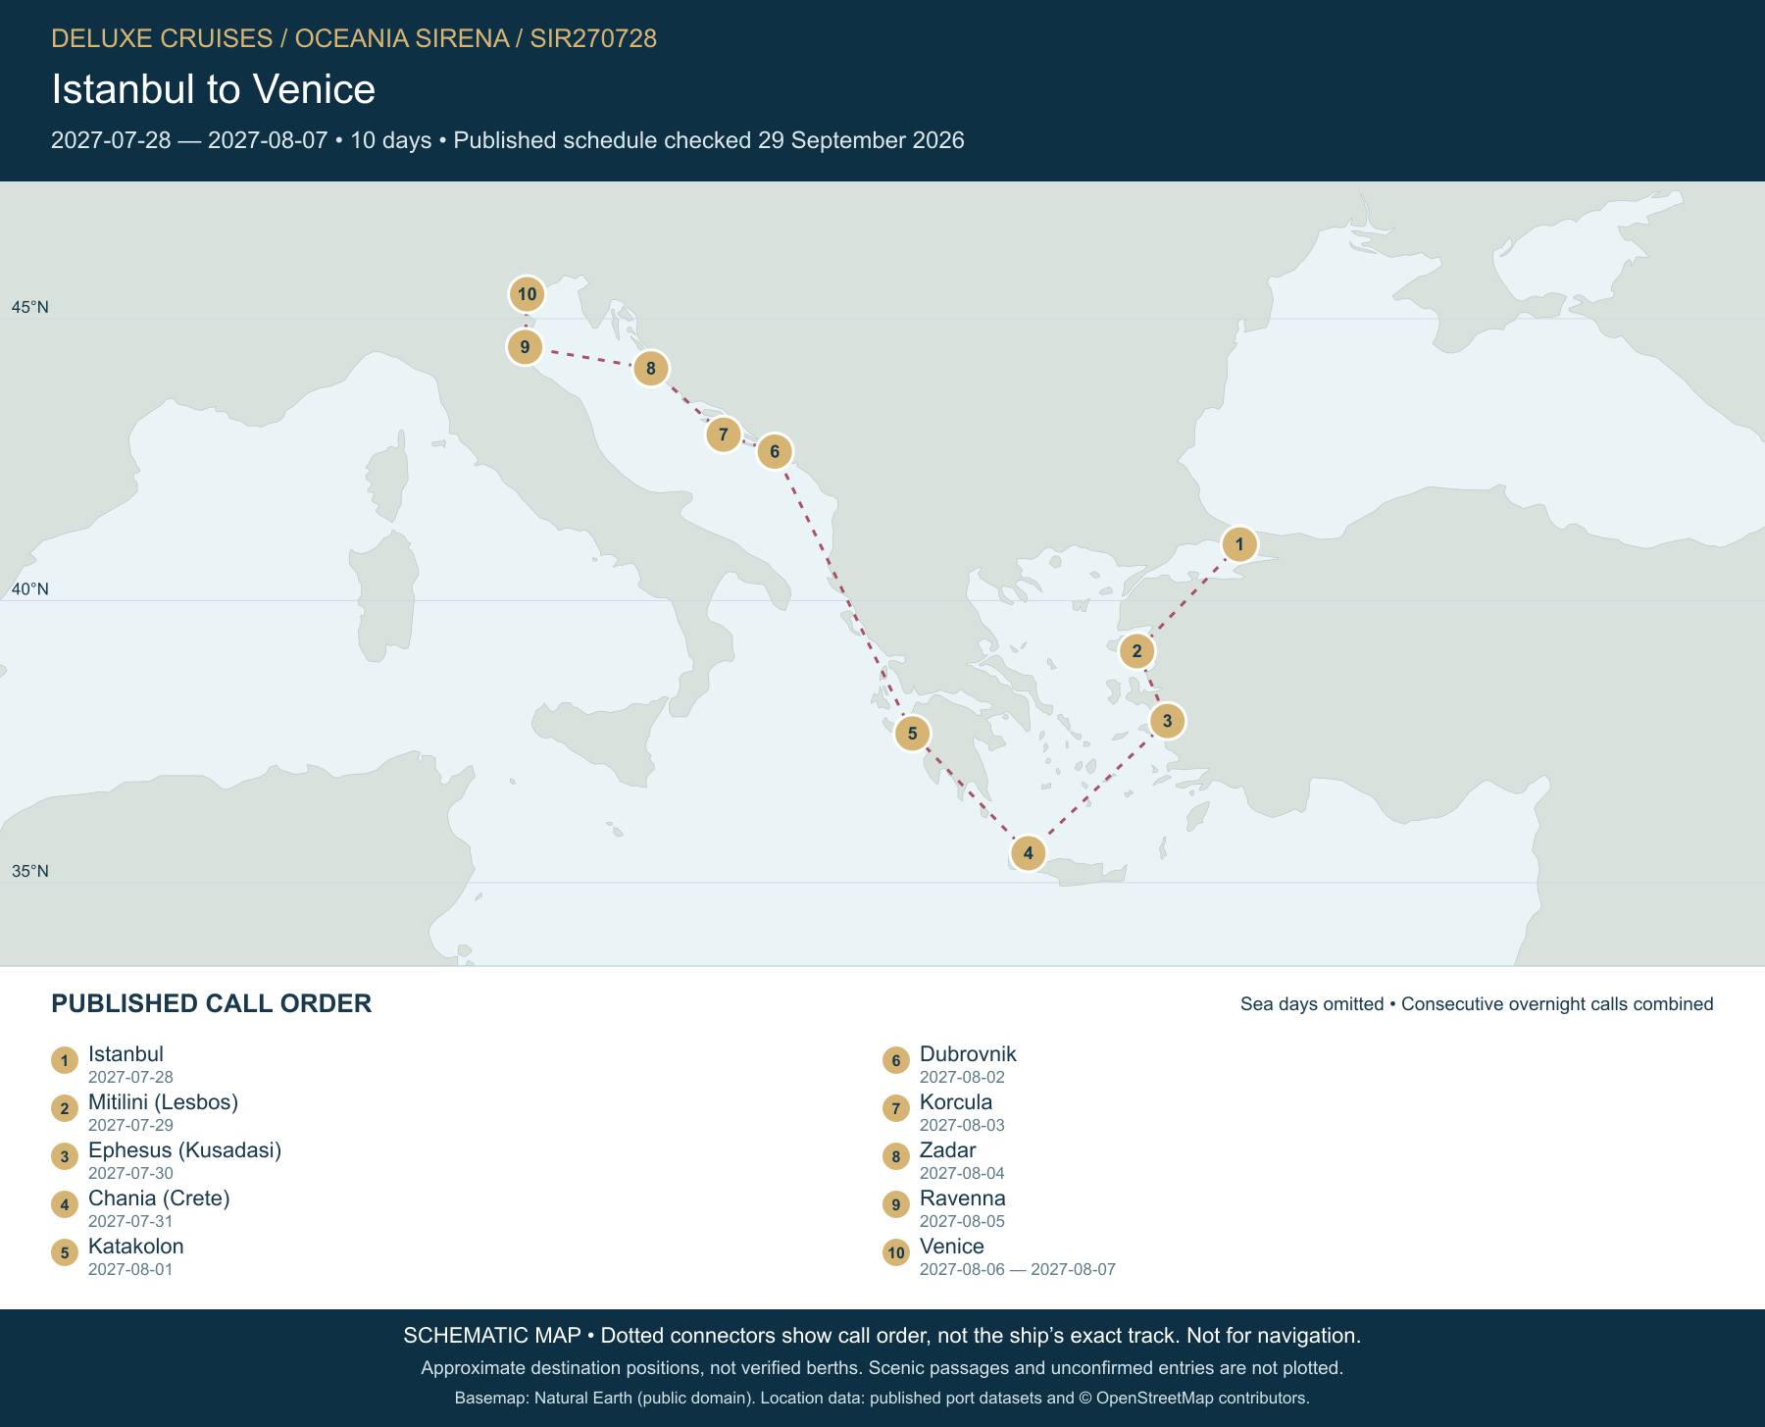Click legend badge 7 beside Korcula

(896, 1108)
